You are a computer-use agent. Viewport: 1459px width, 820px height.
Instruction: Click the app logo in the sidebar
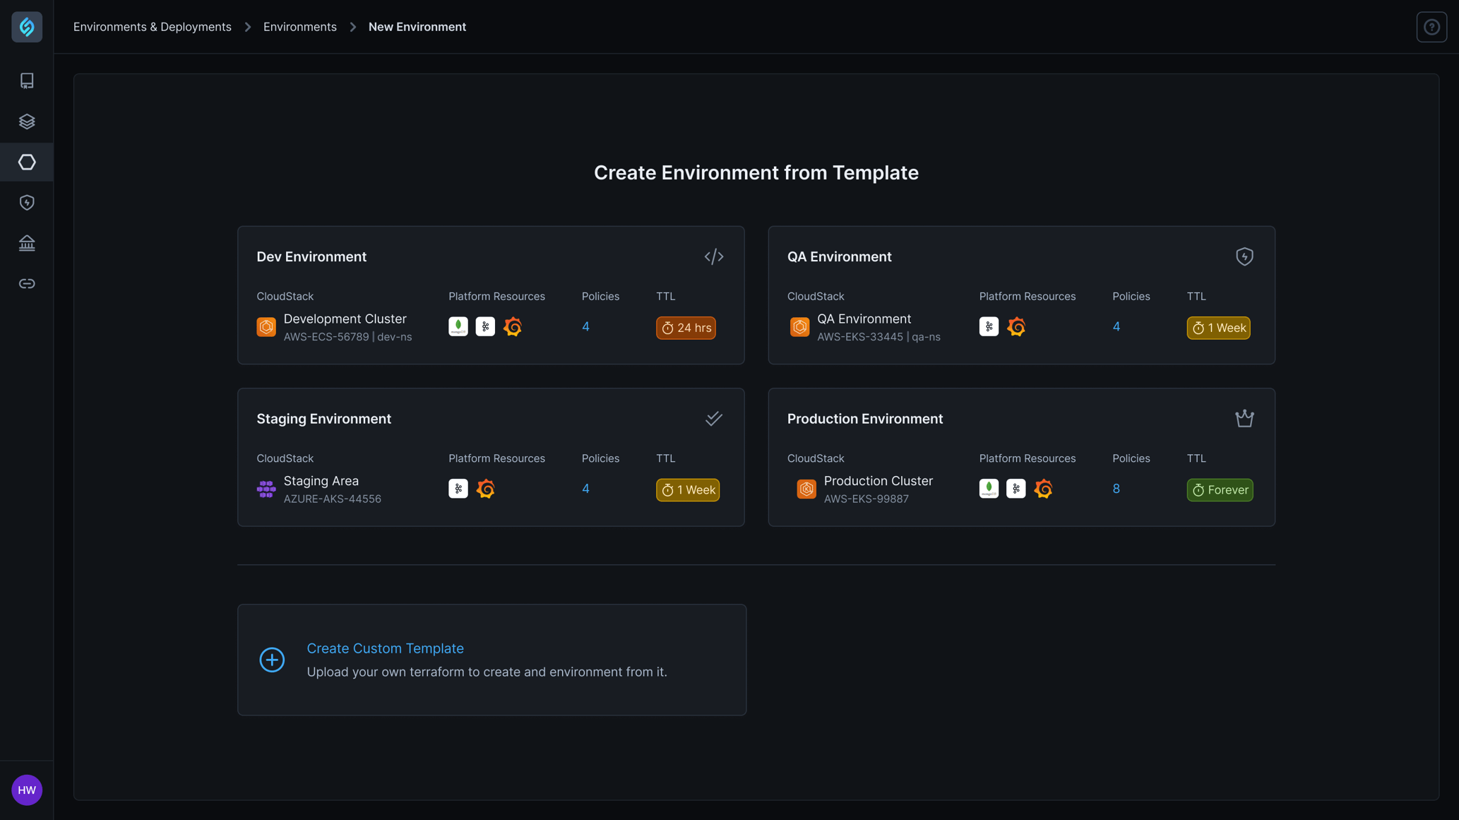(27, 27)
